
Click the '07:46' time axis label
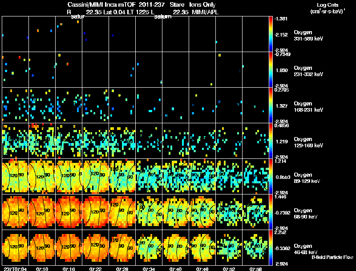(202, 269)
